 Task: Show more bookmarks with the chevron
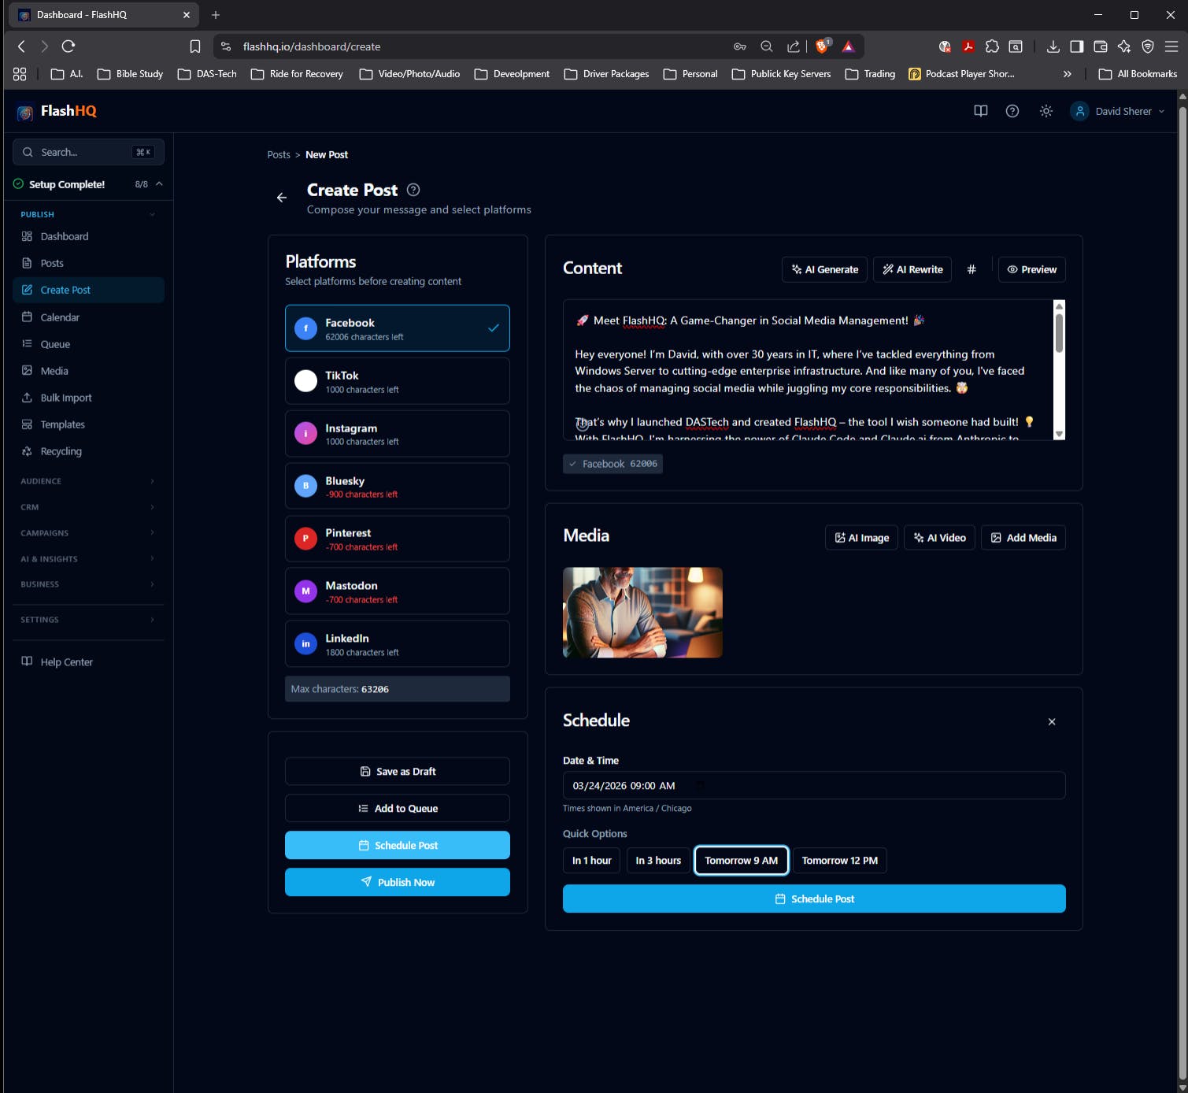point(1068,74)
